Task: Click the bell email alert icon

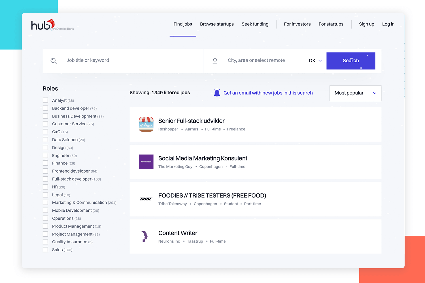Action: click(217, 93)
